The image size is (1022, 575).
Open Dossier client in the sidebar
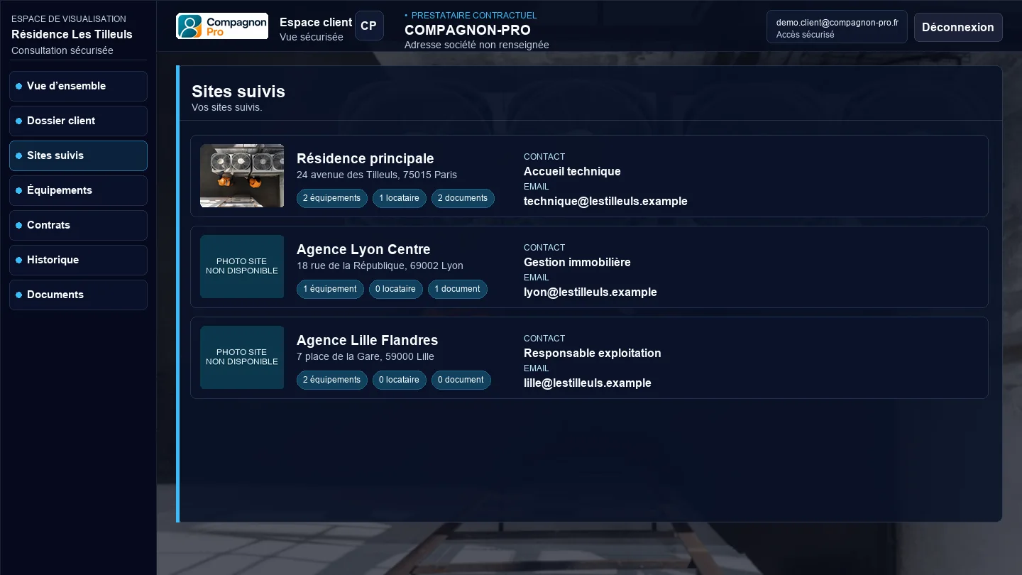pyautogui.click(x=78, y=121)
